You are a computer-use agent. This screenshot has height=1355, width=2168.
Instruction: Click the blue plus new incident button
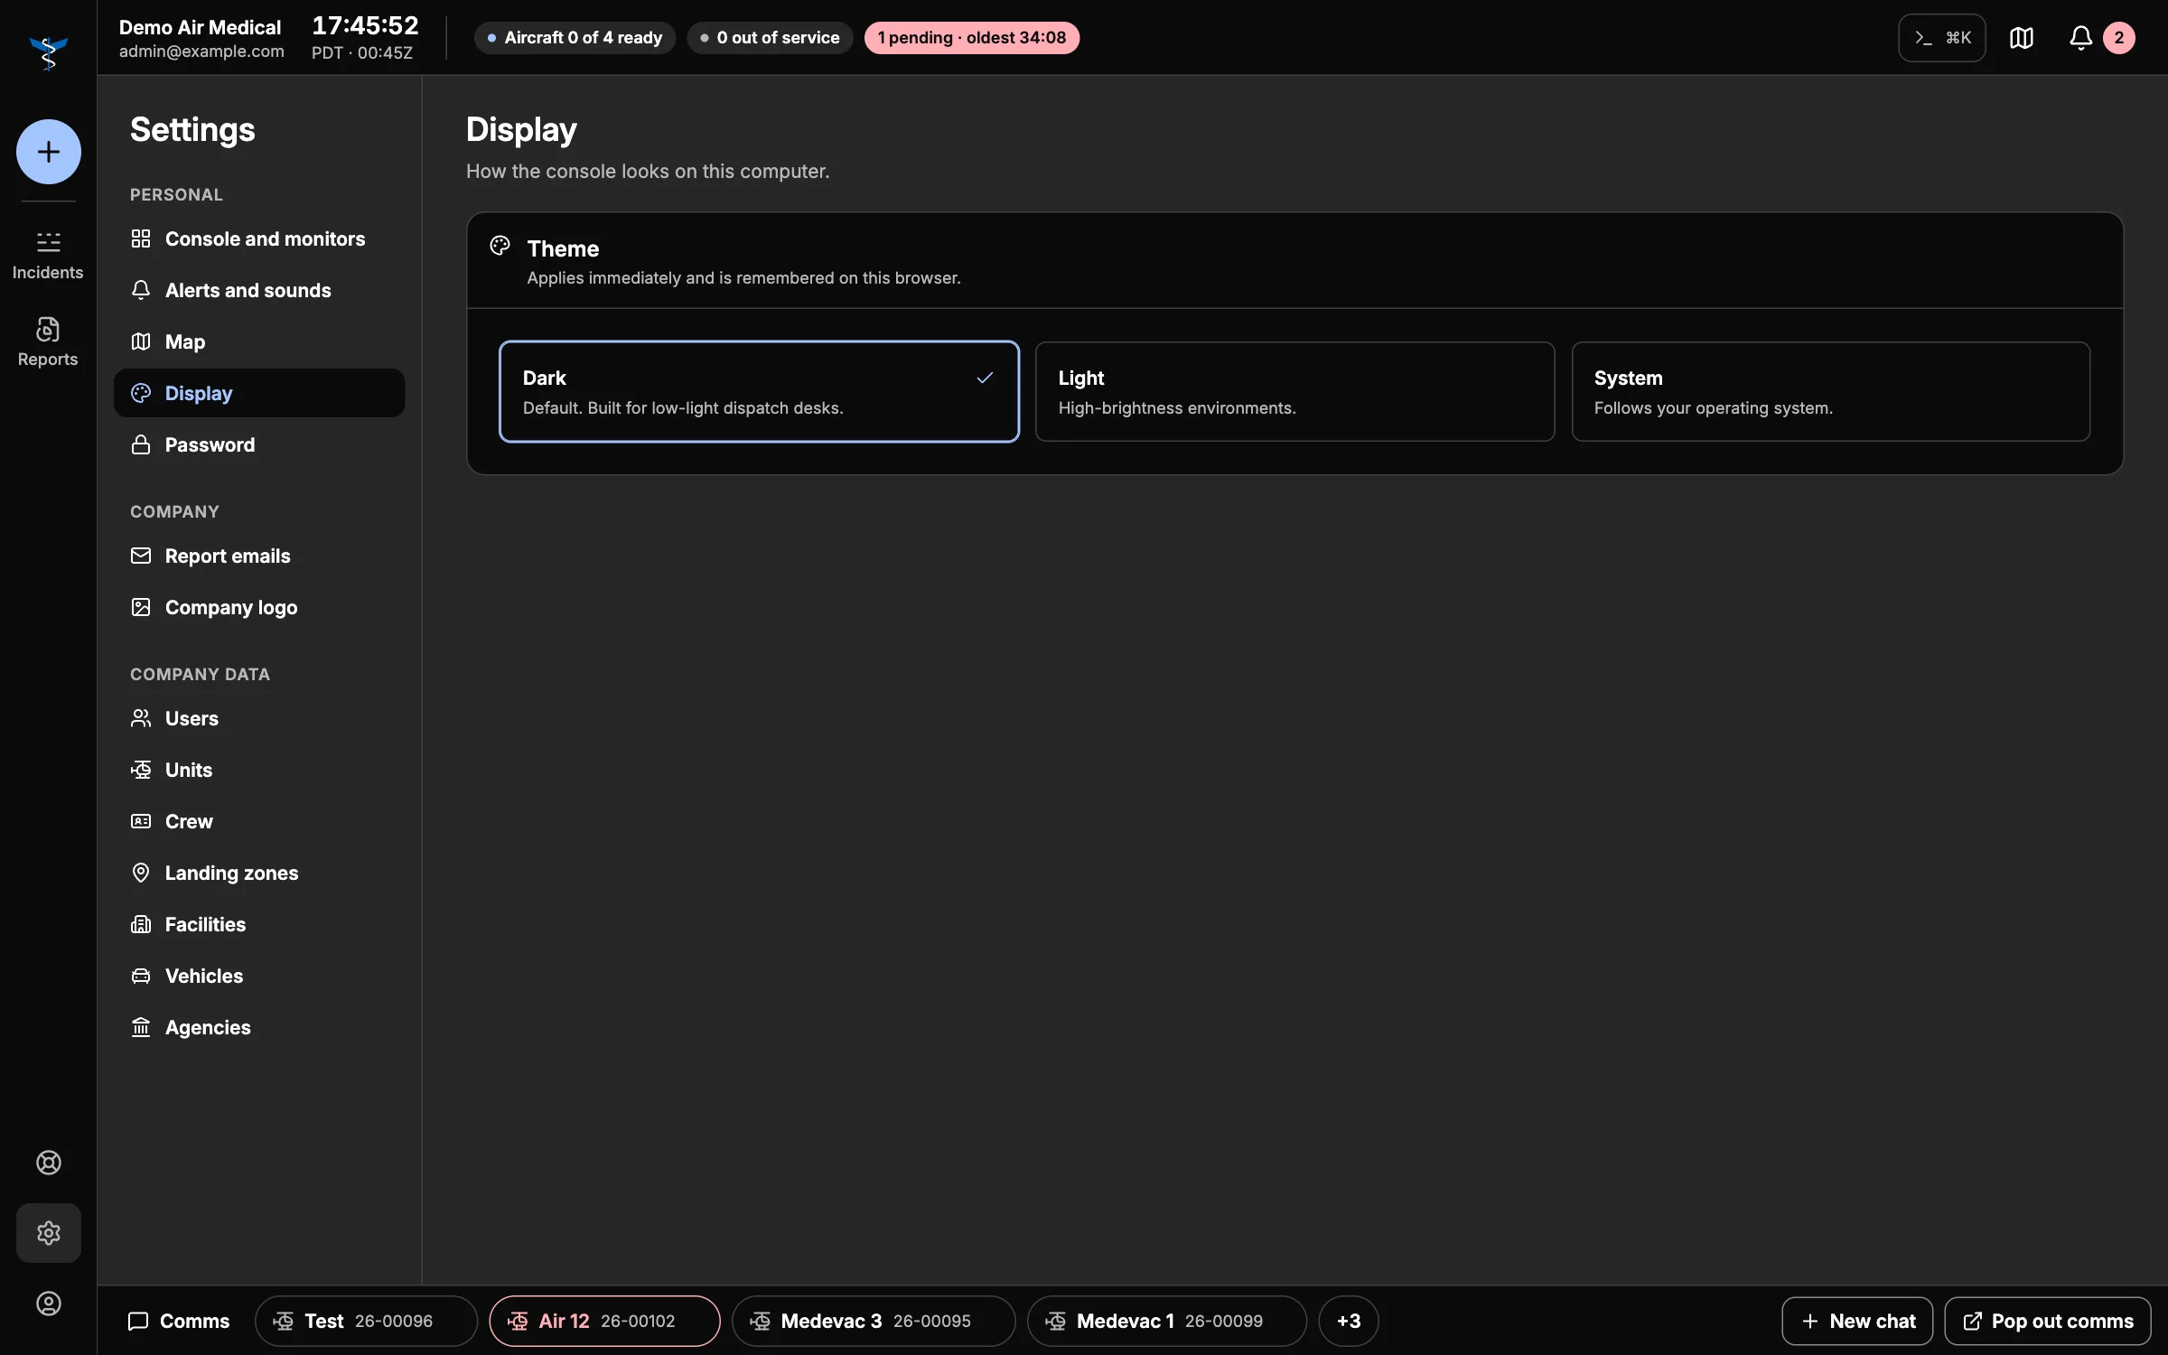tap(49, 152)
